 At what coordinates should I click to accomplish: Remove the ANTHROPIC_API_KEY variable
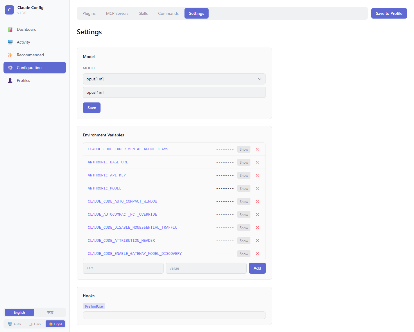[x=257, y=175]
